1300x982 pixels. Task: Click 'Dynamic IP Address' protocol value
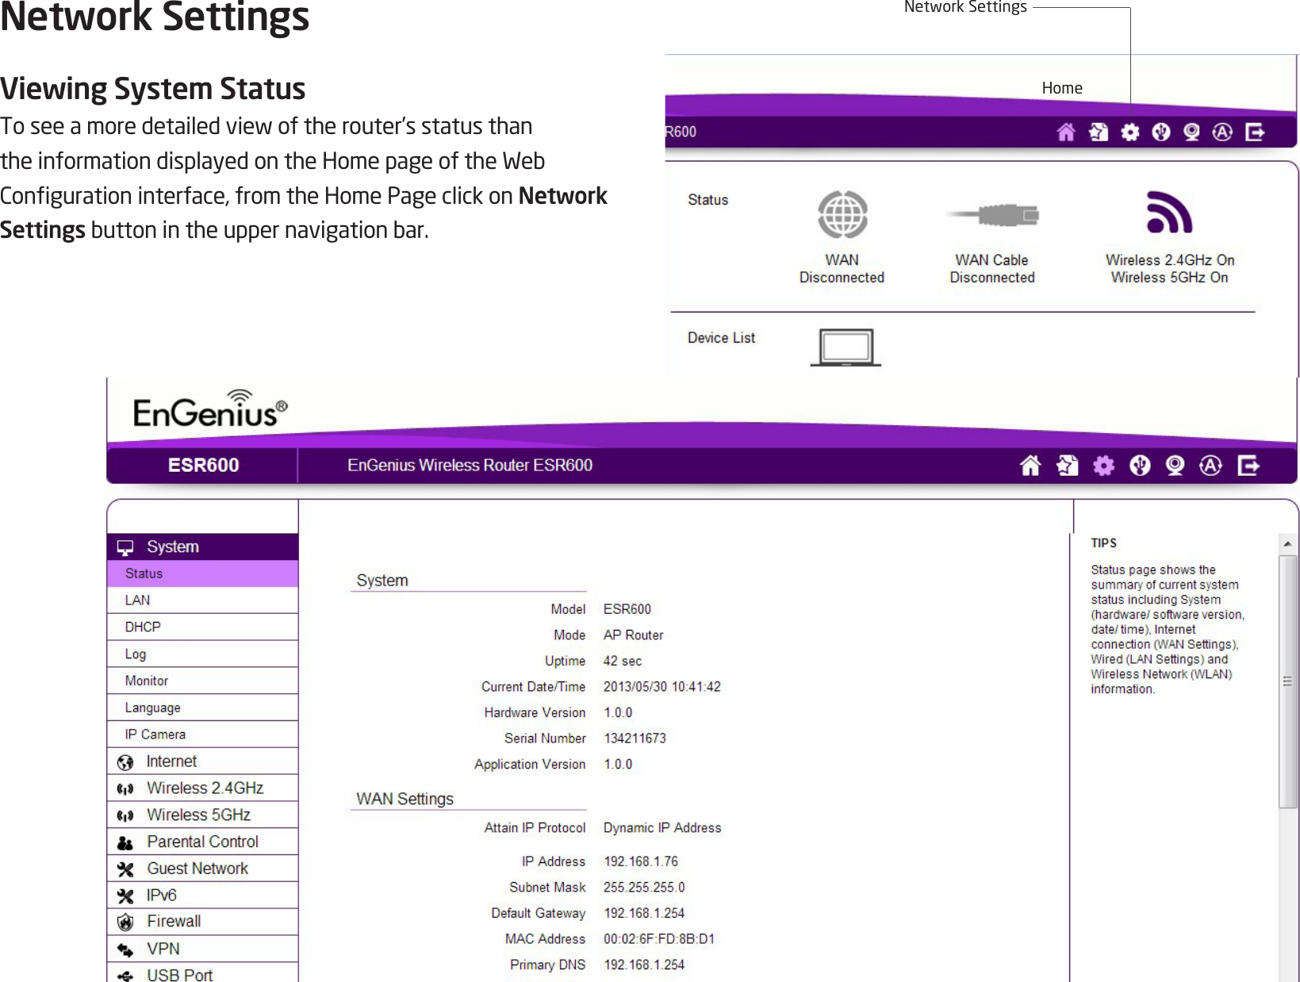pyautogui.click(x=662, y=828)
